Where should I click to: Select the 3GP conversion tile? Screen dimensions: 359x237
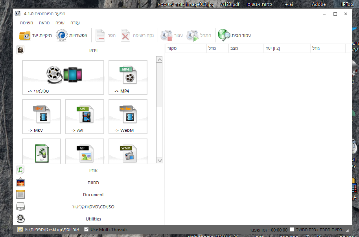[41, 151]
